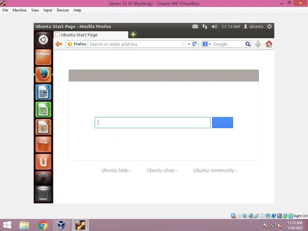
Task: Click the VirtualBox optical disk status icon
Action: tap(239, 216)
